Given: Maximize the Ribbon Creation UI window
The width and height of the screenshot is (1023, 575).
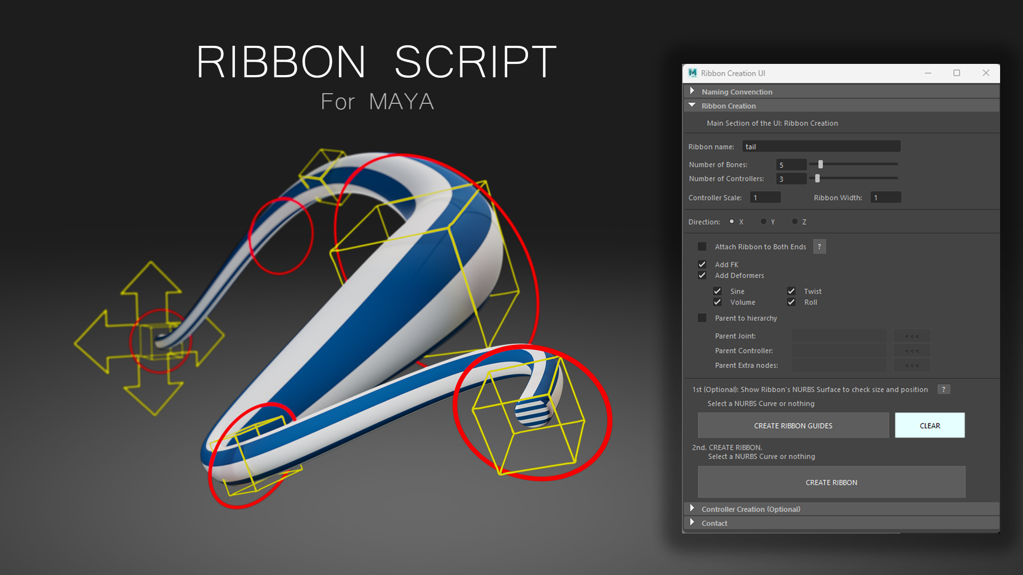Looking at the screenshot, I should click(956, 73).
